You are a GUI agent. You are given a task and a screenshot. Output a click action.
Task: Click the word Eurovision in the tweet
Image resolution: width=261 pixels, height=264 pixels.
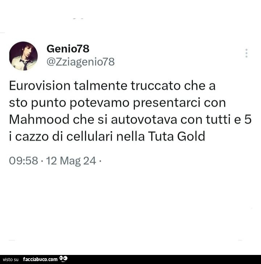click(x=40, y=86)
